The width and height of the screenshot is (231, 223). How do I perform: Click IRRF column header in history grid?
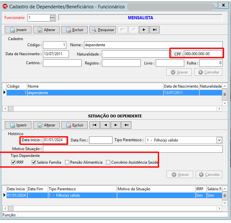point(201,189)
